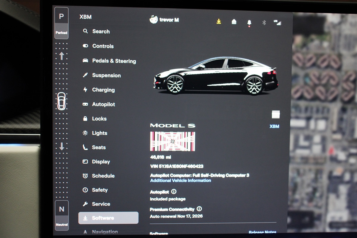Open Search in the settings sidebar

point(101,32)
